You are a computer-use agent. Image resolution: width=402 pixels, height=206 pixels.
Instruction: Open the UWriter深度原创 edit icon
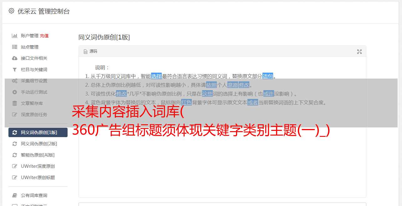point(14,166)
